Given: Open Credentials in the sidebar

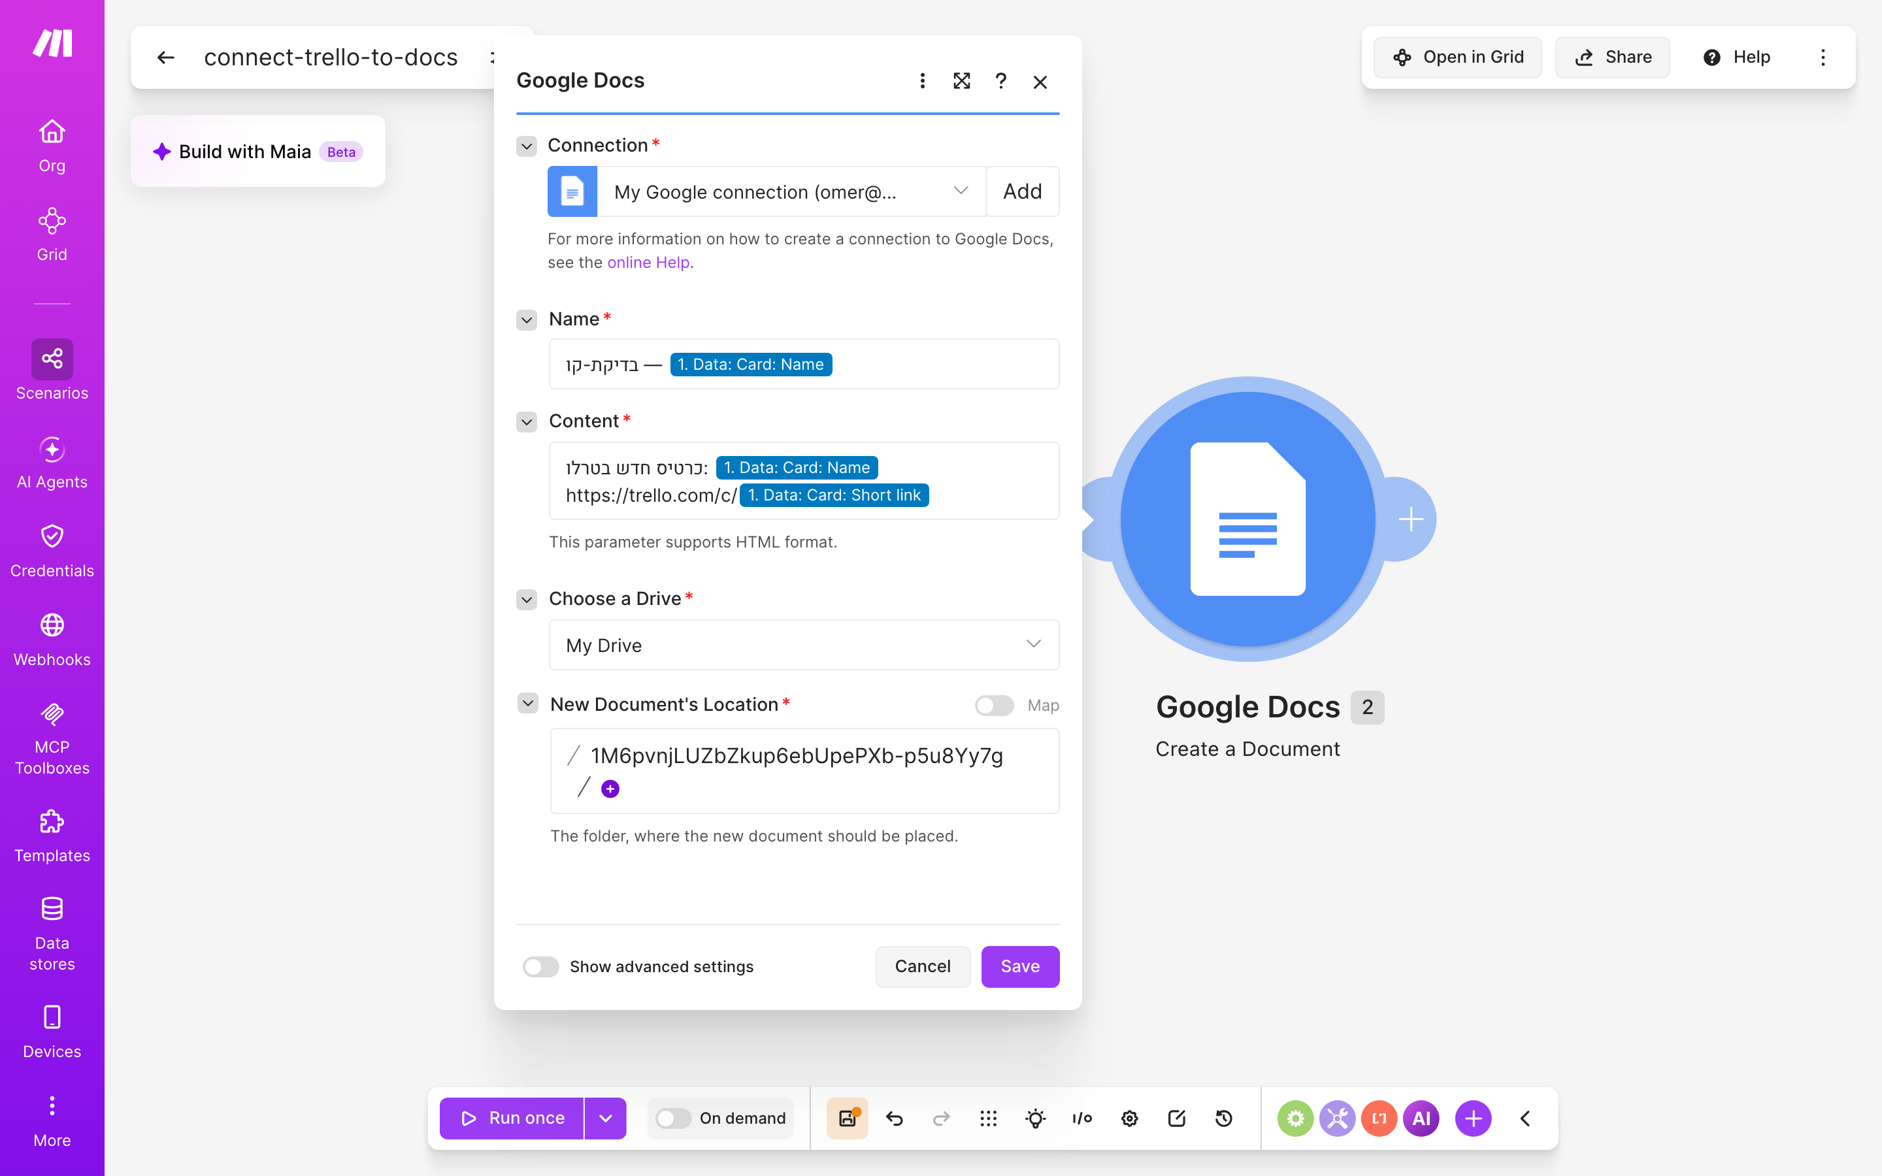Looking at the screenshot, I should pyautogui.click(x=52, y=552).
